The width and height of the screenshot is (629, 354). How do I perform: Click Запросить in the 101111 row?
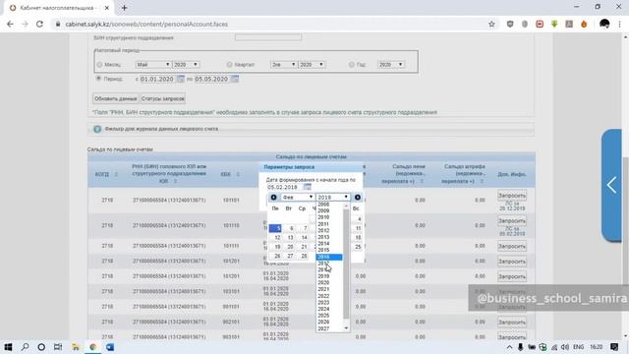click(512, 246)
